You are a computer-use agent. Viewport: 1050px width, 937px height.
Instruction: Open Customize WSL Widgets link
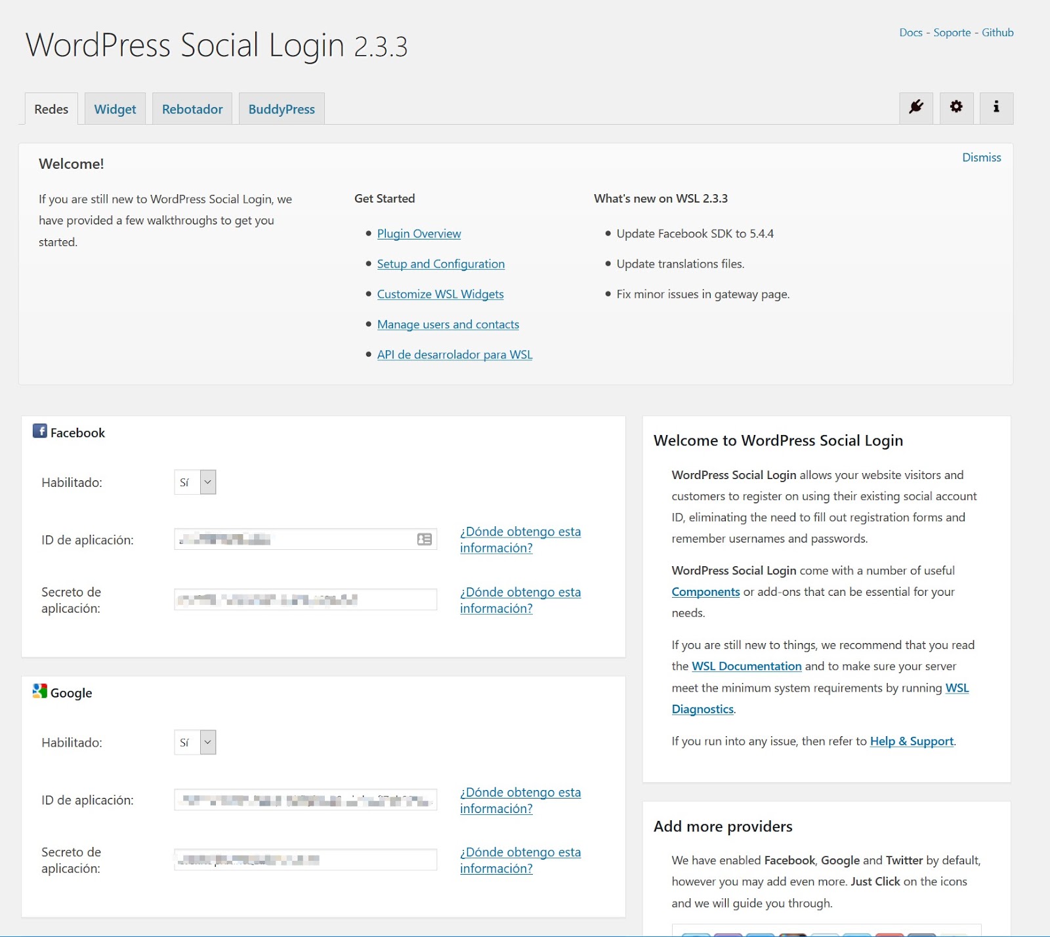(x=440, y=294)
